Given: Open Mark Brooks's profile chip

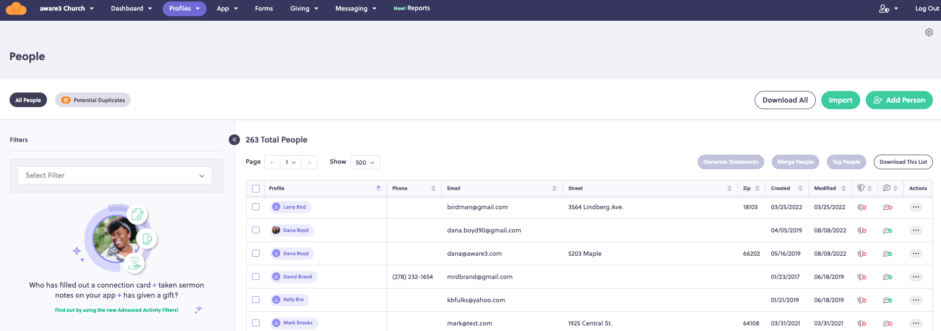Looking at the screenshot, I should (294, 323).
